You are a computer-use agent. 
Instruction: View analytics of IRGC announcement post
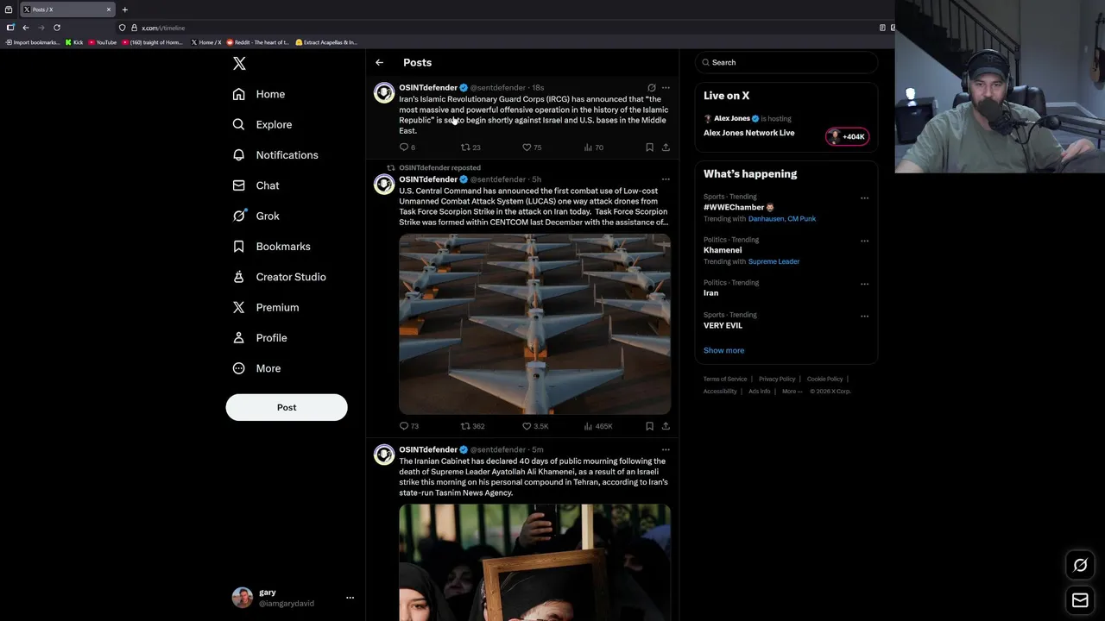(593, 147)
